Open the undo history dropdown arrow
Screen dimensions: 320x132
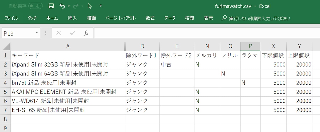[x=69, y=6]
